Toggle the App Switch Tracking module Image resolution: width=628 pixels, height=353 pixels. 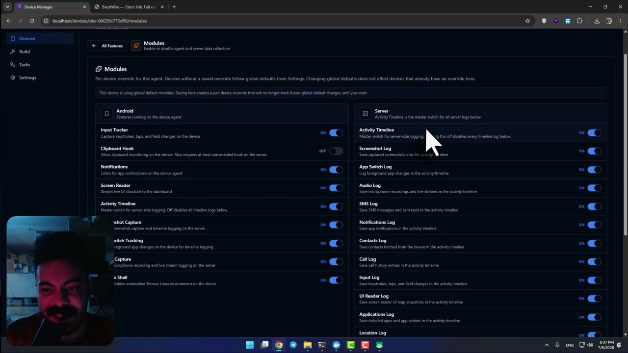(x=336, y=243)
